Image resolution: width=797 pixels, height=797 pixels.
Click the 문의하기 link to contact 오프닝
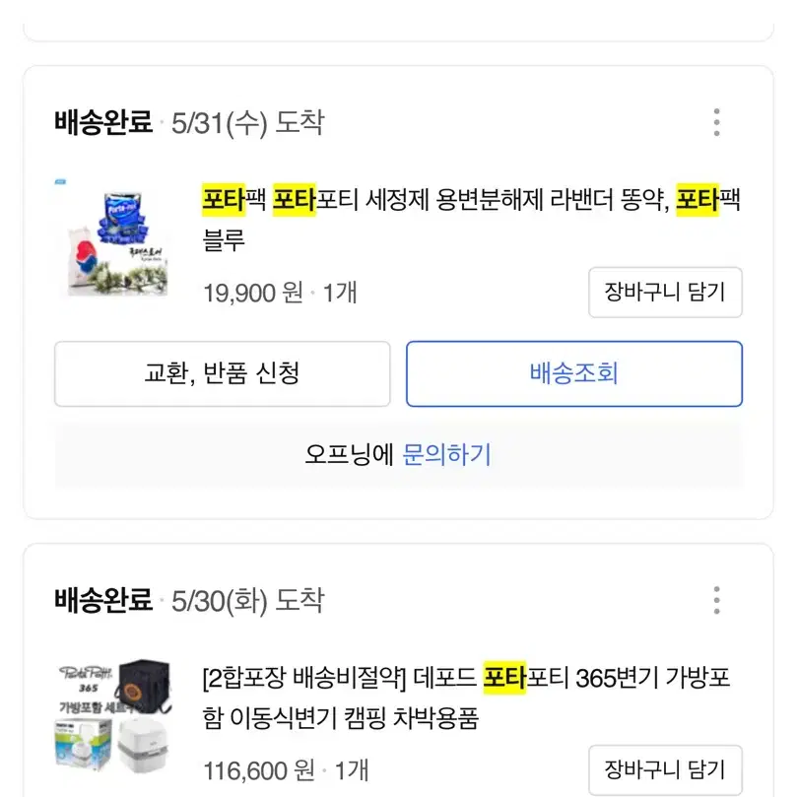point(446,454)
